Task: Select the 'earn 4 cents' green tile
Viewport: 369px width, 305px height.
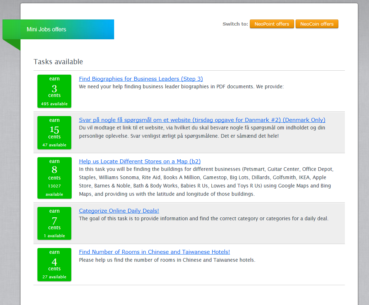Action: tap(54, 265)
